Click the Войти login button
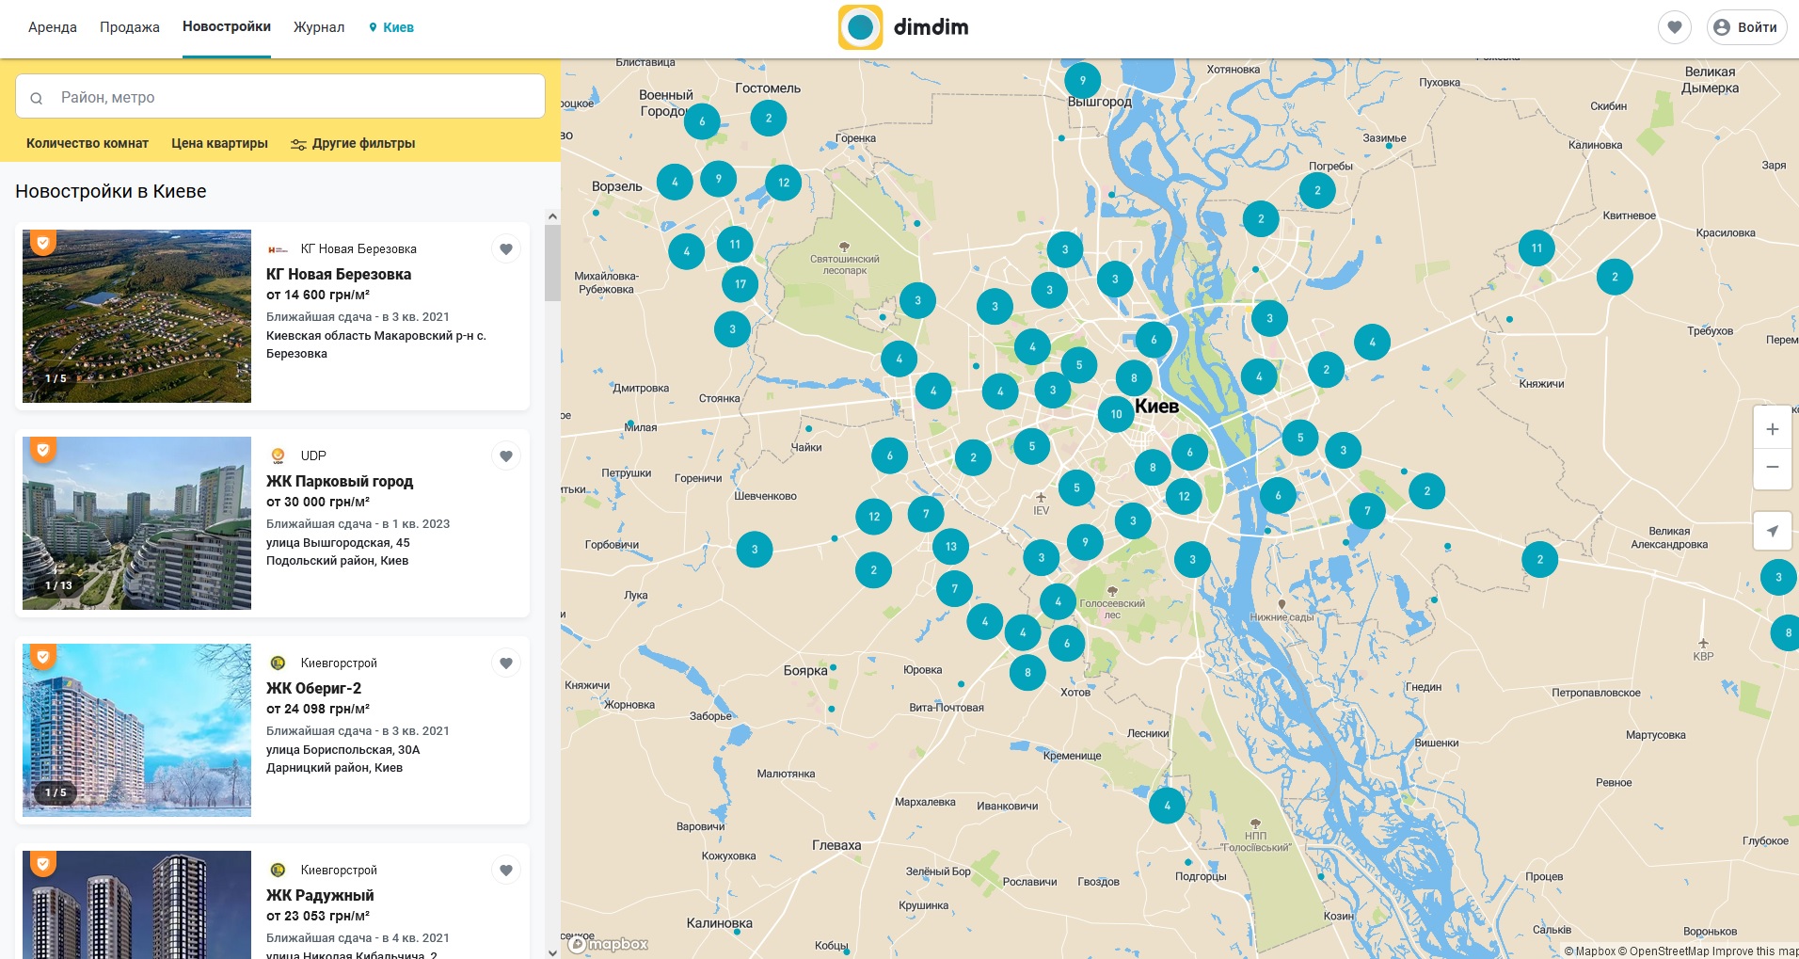The image size is (1799, 959). (x=1746, y=27)
